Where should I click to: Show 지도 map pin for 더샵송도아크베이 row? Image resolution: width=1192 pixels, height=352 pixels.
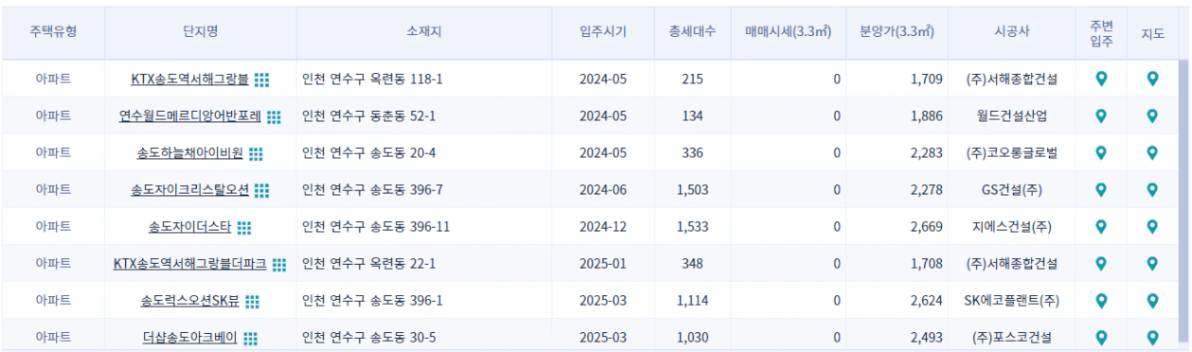click(x=1152, y=338)
